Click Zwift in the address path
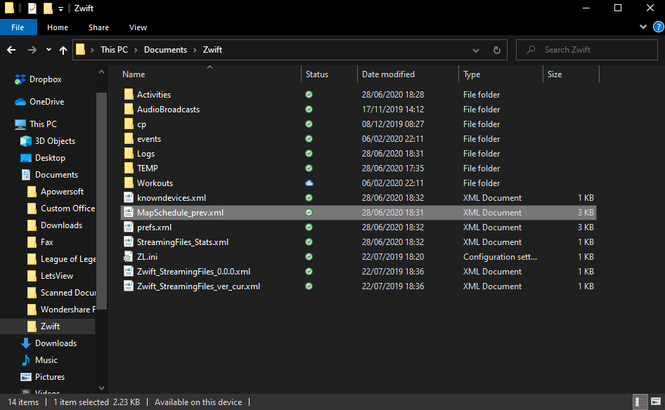The width and height of the screenshot is (665, 410). tap(212, 50)
